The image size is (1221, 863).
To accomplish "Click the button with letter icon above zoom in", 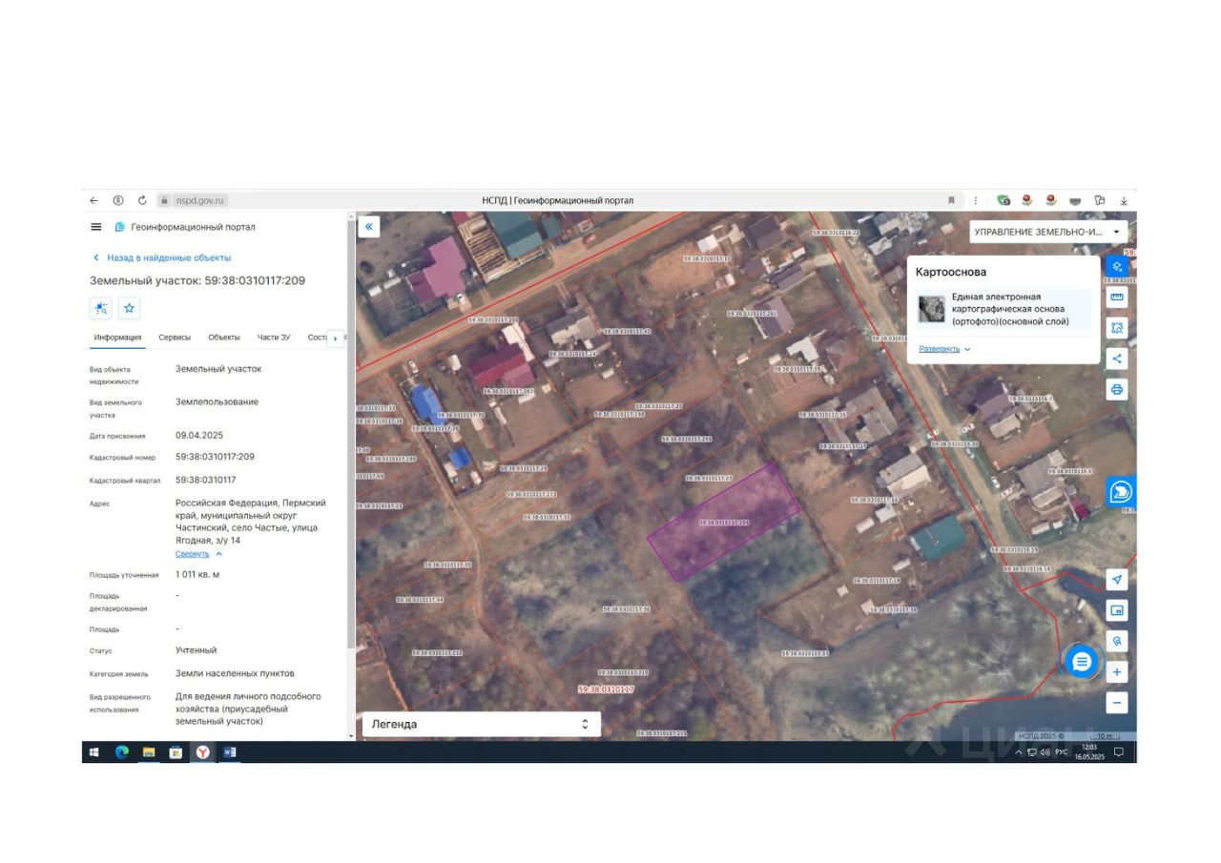I will pos(1117,641).
